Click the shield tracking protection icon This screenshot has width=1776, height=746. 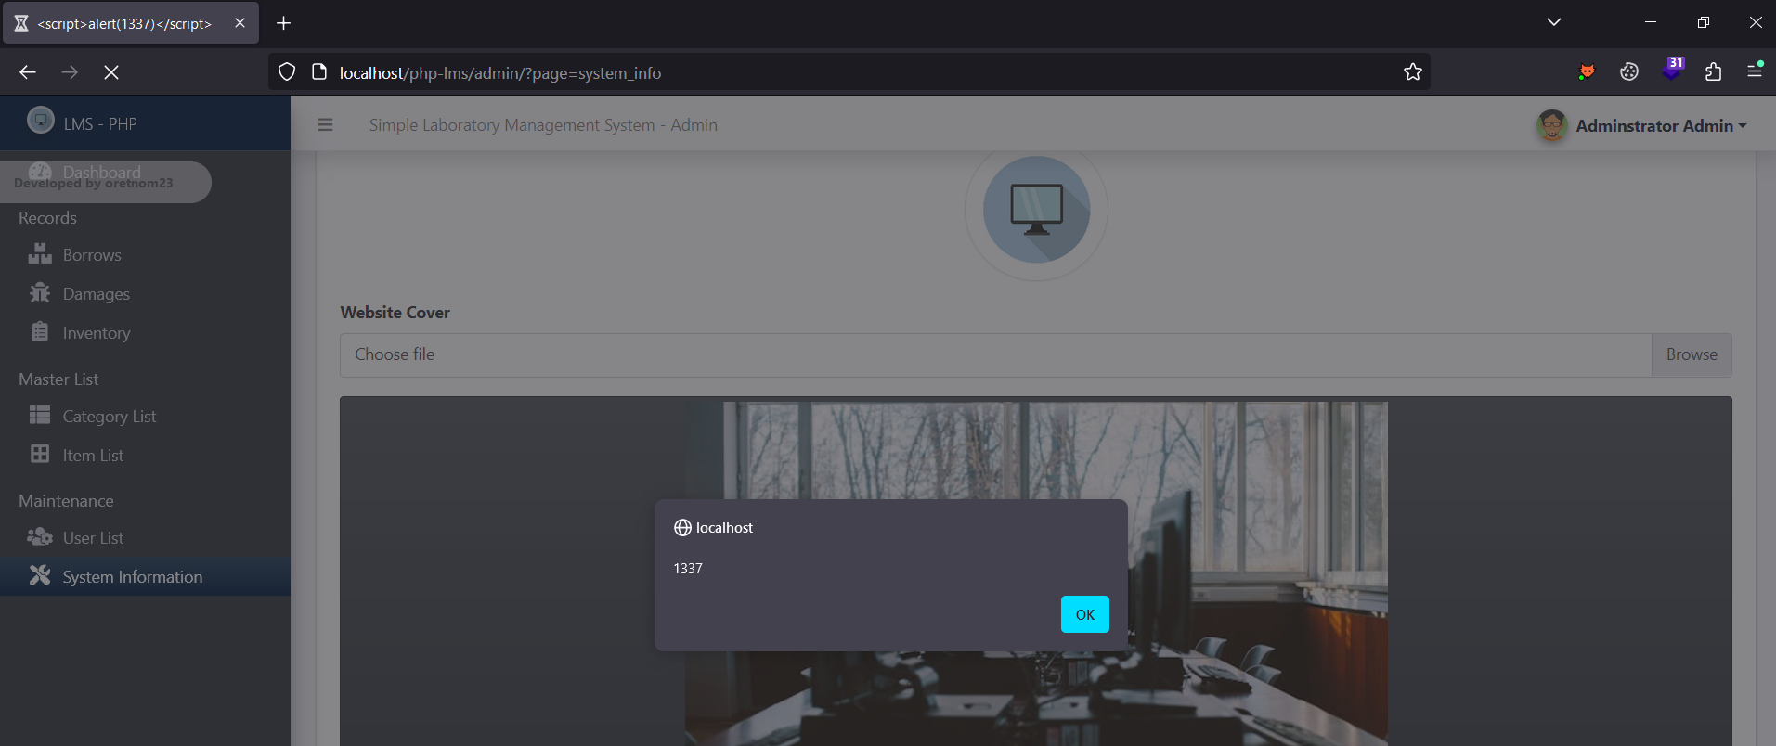(x=287, y=72)
